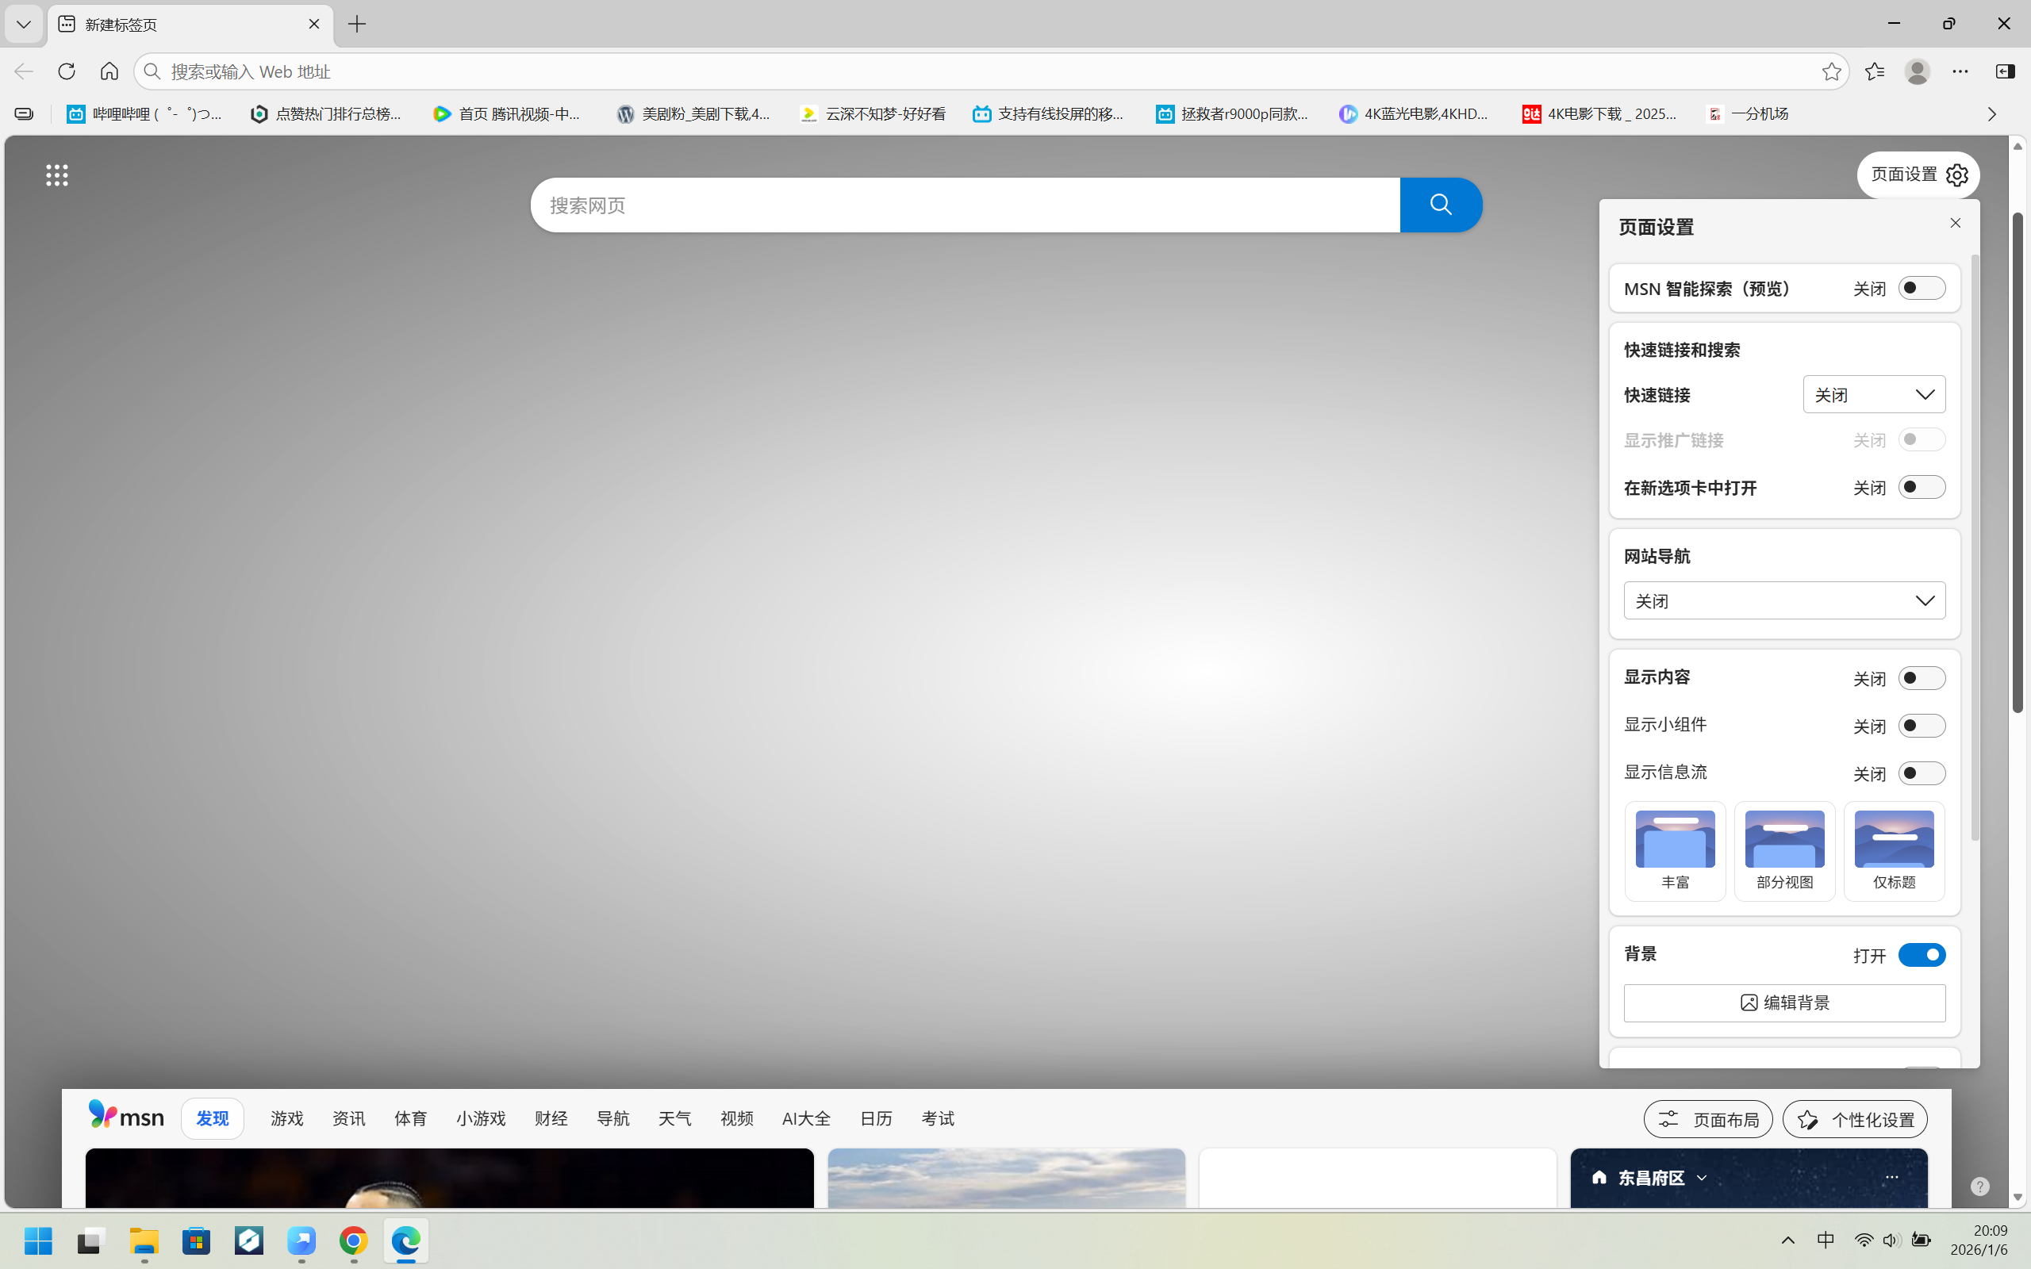Add page to favorites star icon
The image size is (2031, 1269).
tap(1831, 71)
